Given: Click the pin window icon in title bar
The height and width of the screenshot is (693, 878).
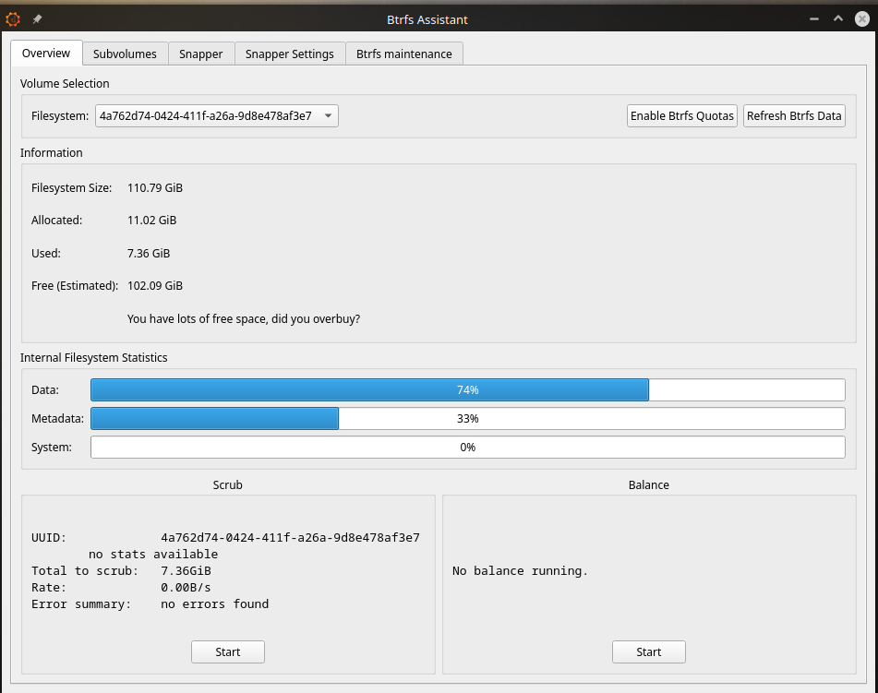Looking at the screenshot, I should coord(37,18).
